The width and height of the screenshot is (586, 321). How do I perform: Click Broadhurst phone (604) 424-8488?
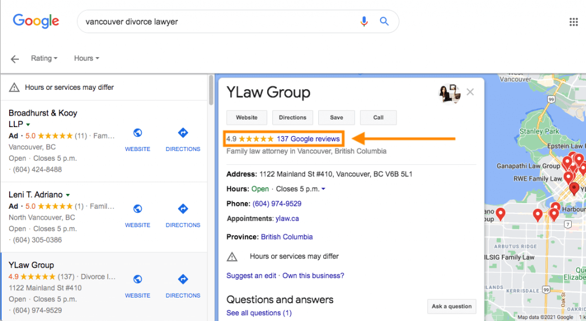(x=37, y=170)
